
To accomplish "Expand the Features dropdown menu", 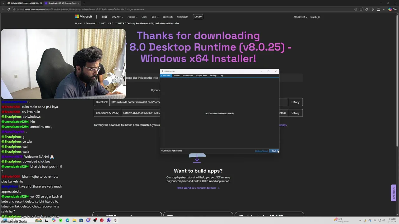I will coord(132,17).
